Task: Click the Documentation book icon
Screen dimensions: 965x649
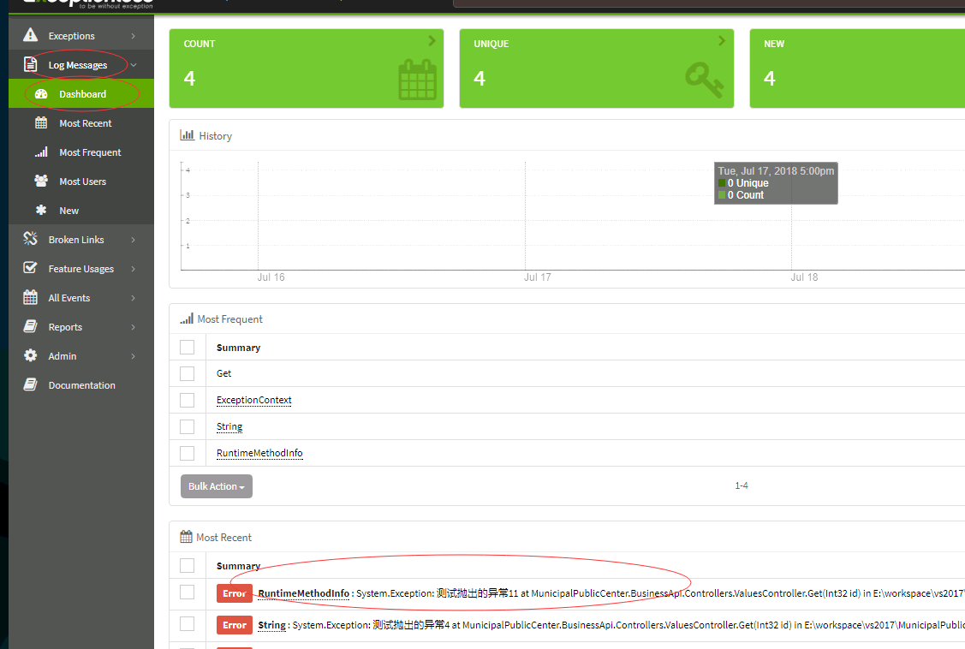Action: point(30,384)
